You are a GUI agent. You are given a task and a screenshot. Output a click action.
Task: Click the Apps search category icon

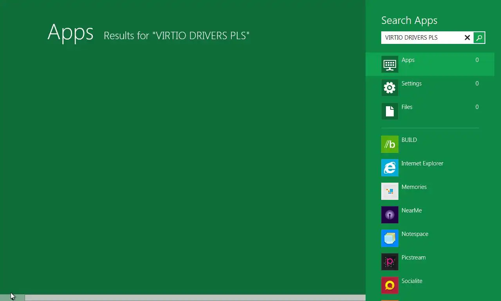(x=390, y=64)
